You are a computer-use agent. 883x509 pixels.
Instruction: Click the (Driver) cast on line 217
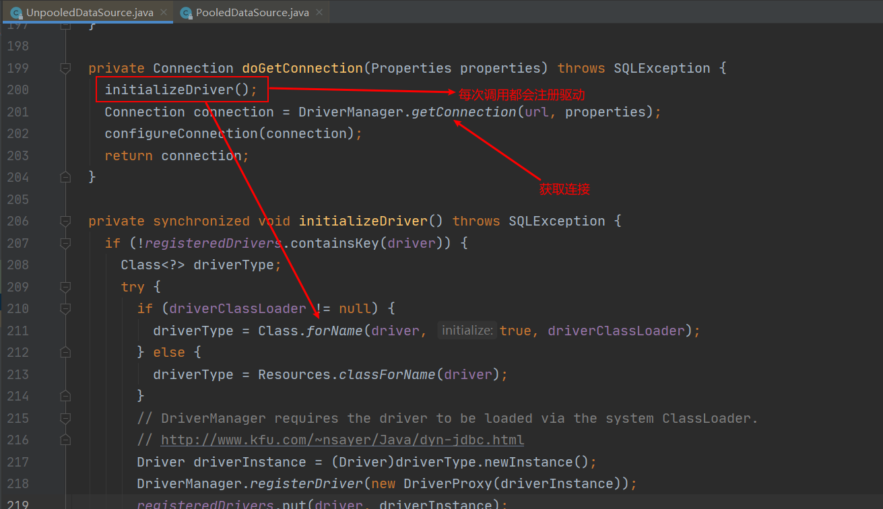click(x=363, y=462)
